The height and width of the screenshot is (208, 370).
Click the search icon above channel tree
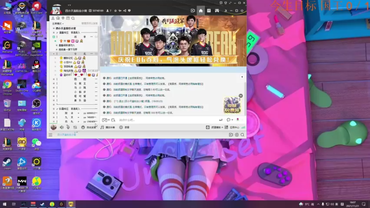coord(73,18)
